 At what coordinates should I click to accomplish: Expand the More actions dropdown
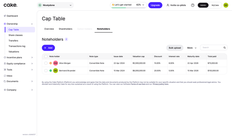192,48
